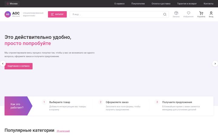Click Оформляете заказ step heading
218x136 pixels.
[117, 102]
